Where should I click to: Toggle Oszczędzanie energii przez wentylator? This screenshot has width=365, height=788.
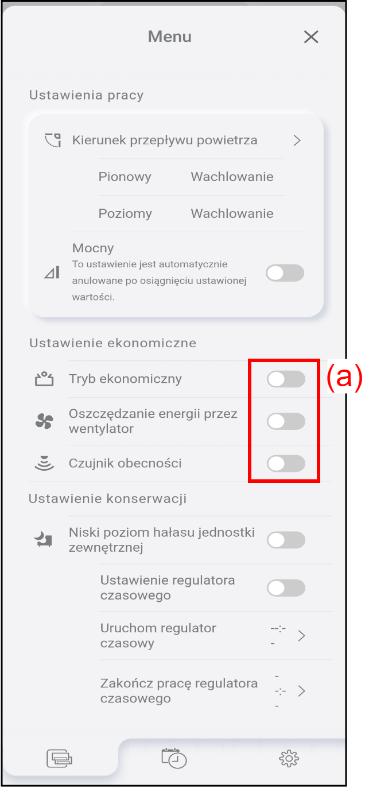(x=286, y=422)
